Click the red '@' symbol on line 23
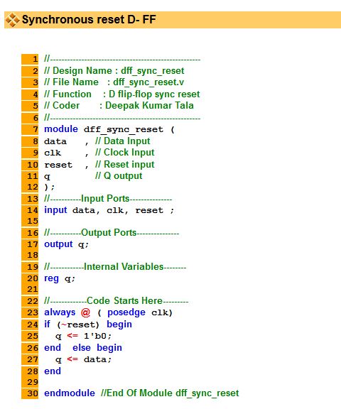Screen dimensions: 341x409 coord(85,312)
